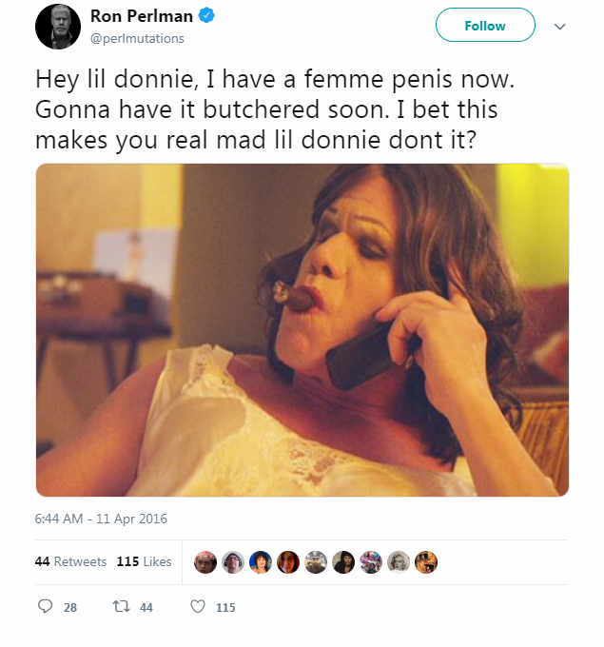Click the 44 count beside retweet arrows
Screen dimensions: 604x647
pyautogui.click(x=146, y=607)
